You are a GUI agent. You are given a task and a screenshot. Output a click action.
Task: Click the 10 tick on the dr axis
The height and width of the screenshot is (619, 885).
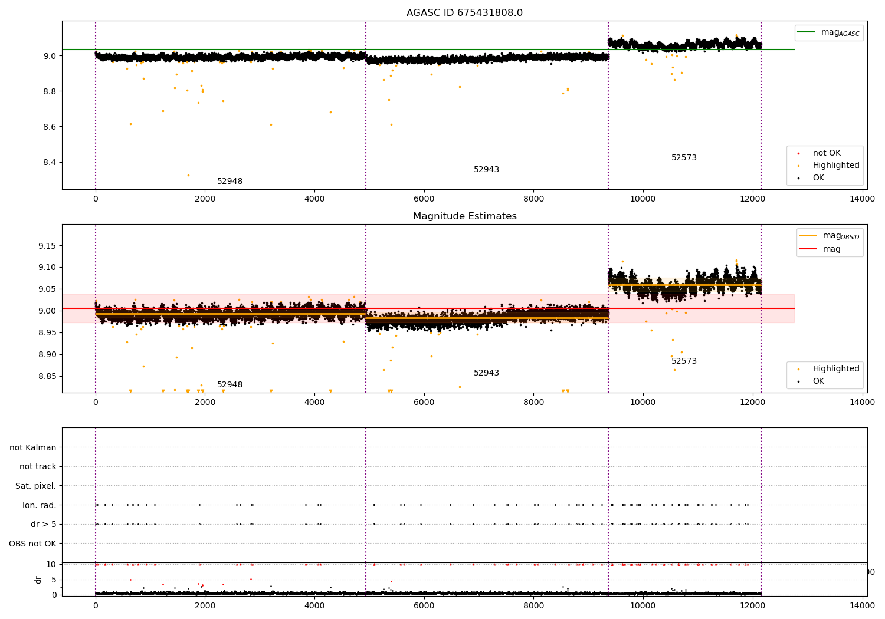pos(51,564)
